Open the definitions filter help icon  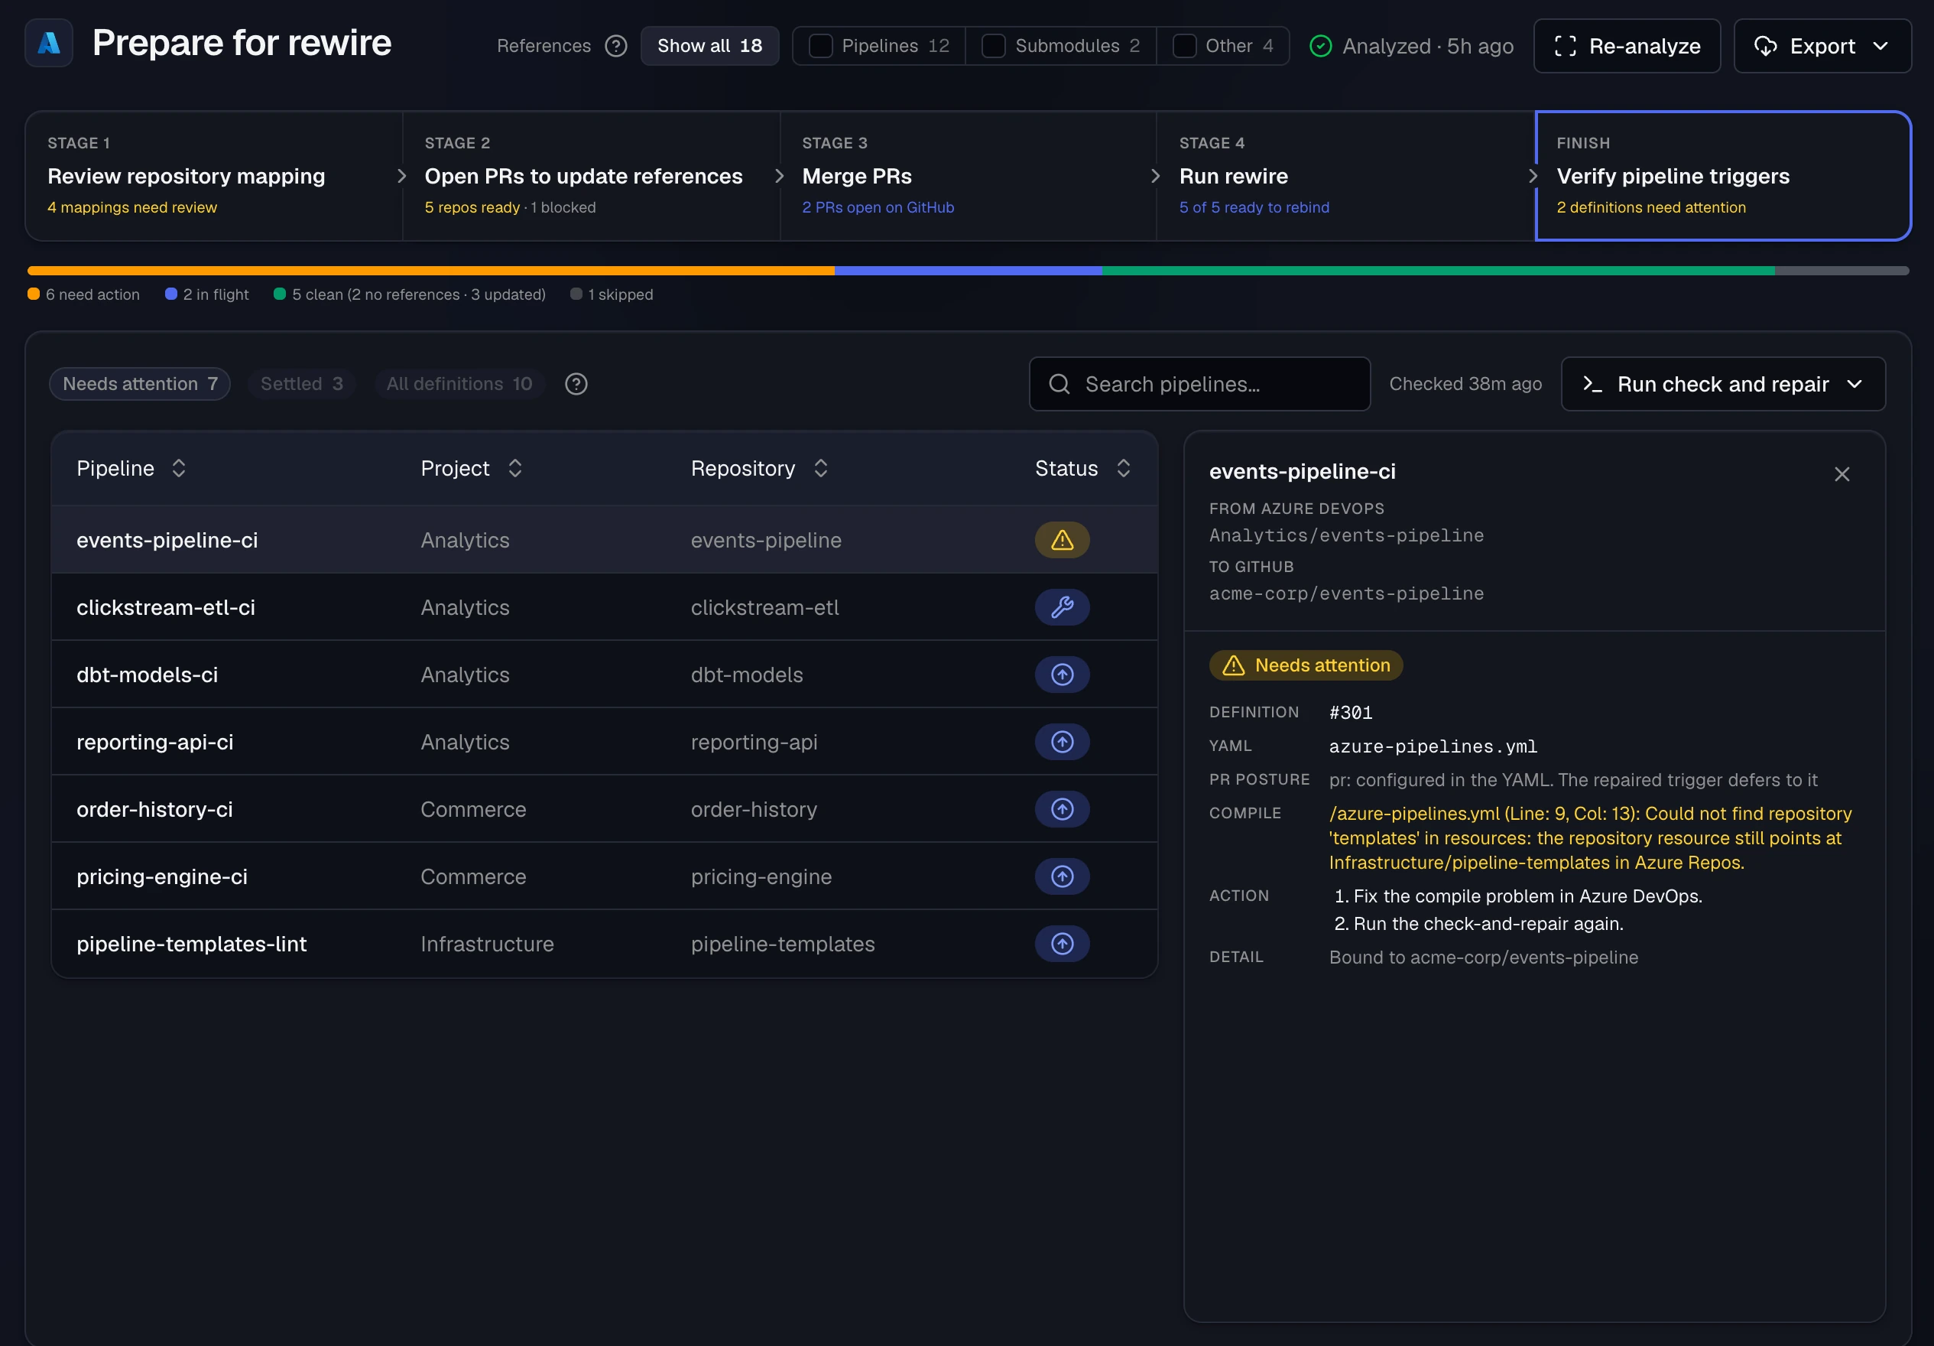click(576, 383)
